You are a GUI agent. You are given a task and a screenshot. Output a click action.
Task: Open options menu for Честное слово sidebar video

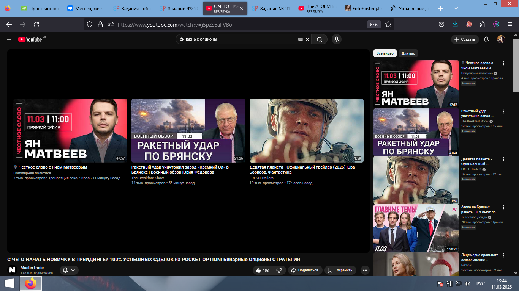point(503,63)
